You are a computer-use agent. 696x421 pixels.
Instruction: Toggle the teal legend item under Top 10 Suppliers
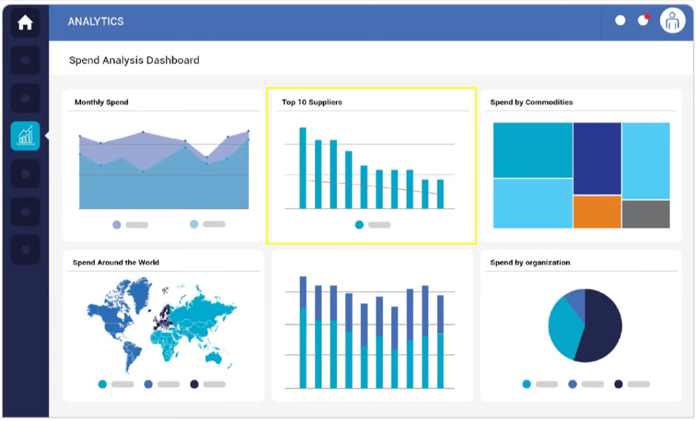[x=359, y=224]
